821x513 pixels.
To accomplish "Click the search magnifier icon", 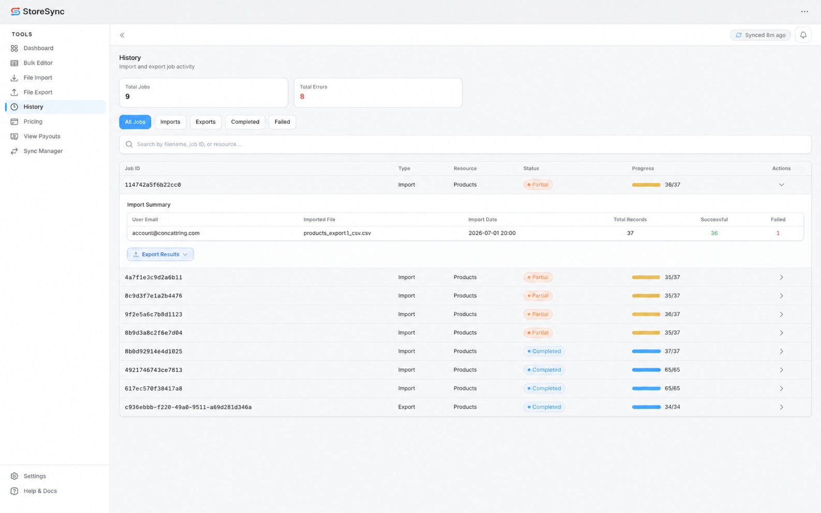I will [x=129, y=144].
